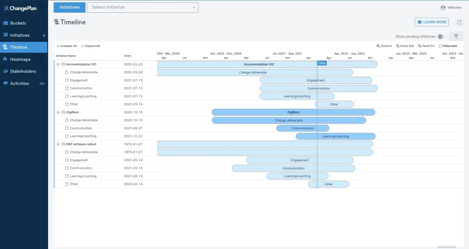Click the ChangePlan logo

pyautogui.click(x=20, y=8)
